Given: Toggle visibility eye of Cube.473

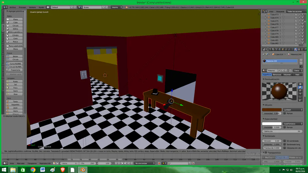Looking at the screenshot, I should [296, 14].
